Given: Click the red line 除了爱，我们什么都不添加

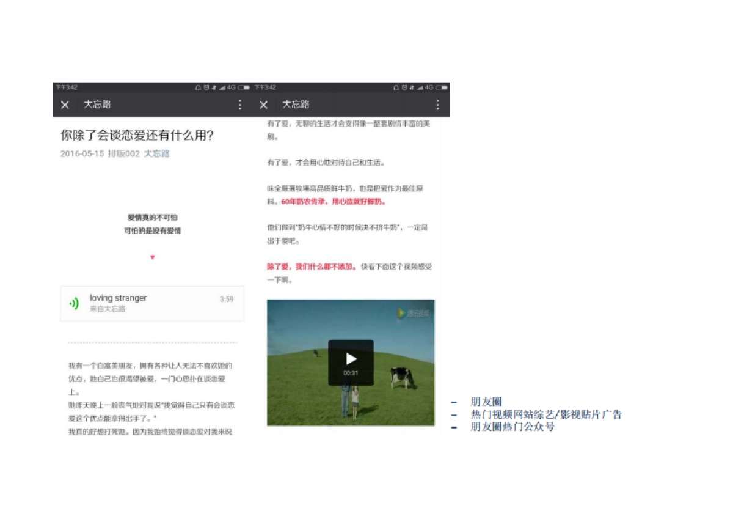Looking at the screenshot, I should point(312,267).
